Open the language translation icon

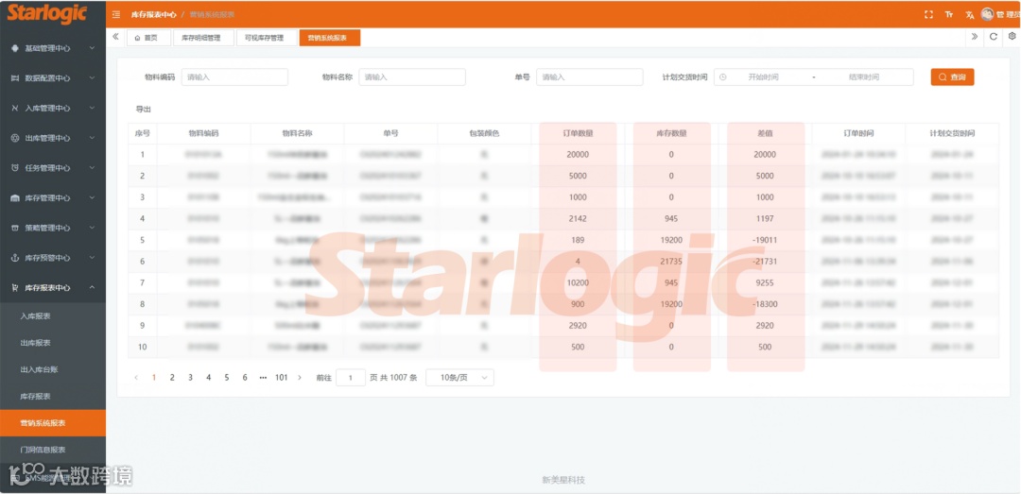969,14
